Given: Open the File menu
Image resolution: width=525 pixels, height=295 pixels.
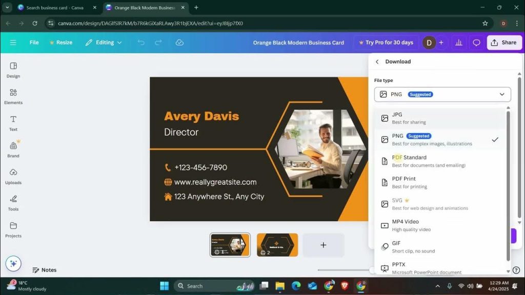Looking at the screenshot, I should 34,43.
